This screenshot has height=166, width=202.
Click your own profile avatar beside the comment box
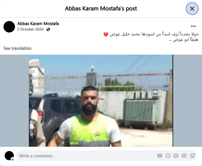[x=9, y=156]
